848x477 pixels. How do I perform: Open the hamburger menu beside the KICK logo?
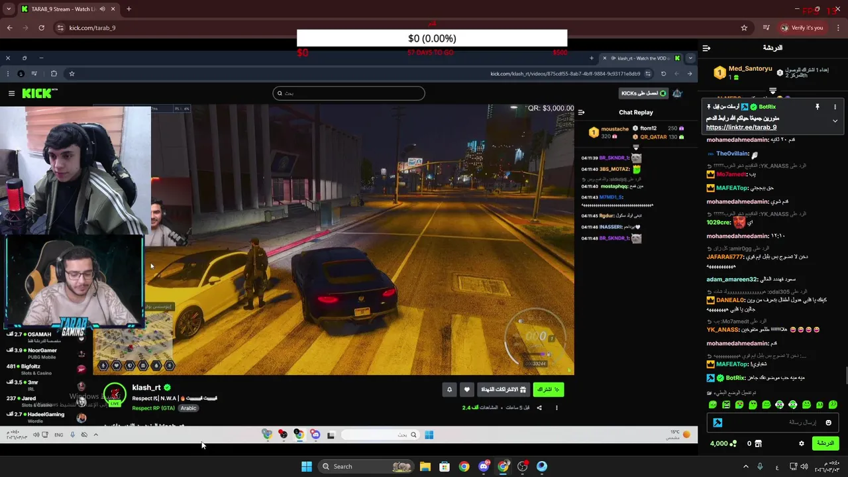pyautogui.click(x=11, y=93)
